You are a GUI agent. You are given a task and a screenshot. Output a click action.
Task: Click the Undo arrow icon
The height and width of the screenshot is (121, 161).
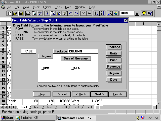70,13
